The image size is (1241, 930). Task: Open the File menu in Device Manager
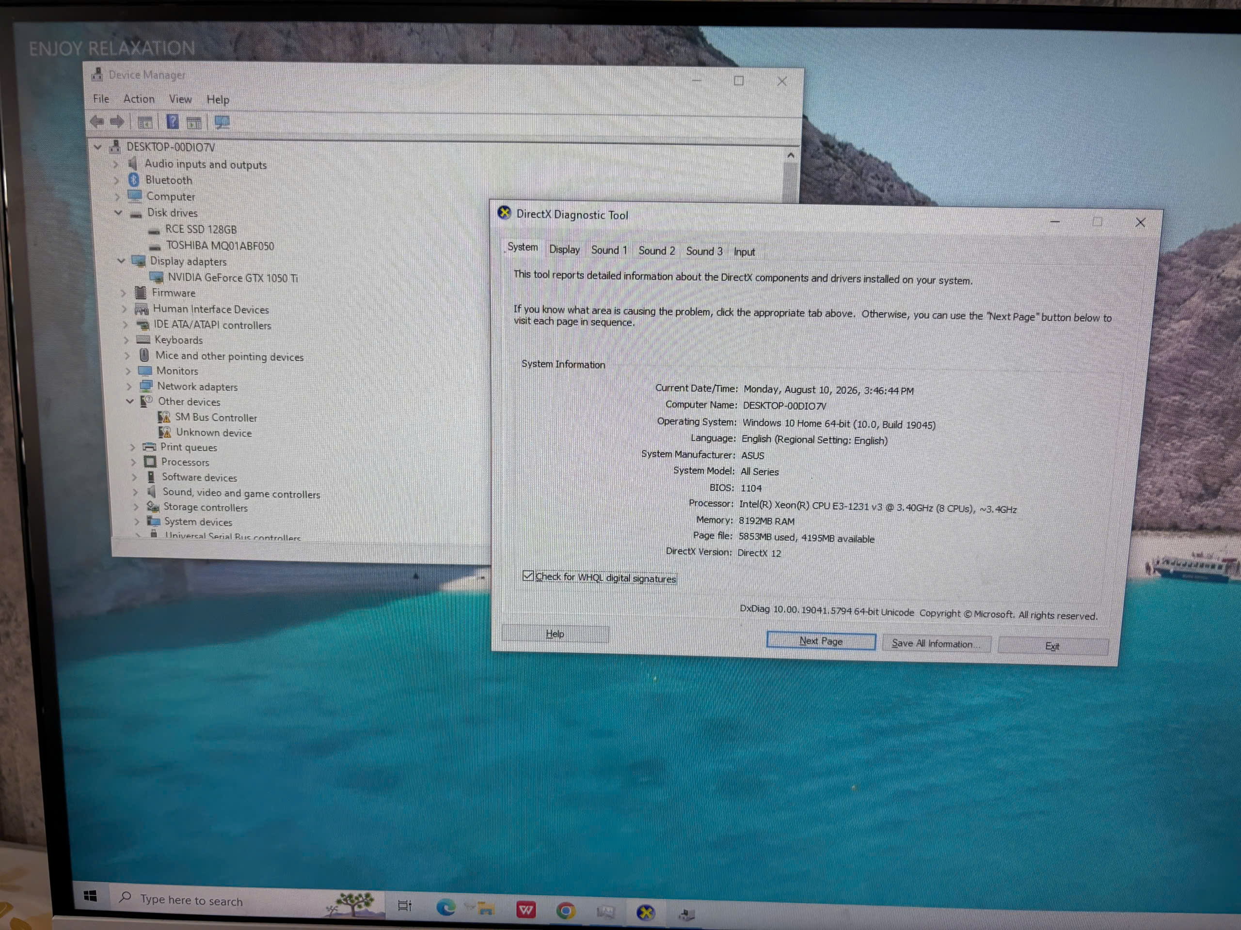point(101,99)
